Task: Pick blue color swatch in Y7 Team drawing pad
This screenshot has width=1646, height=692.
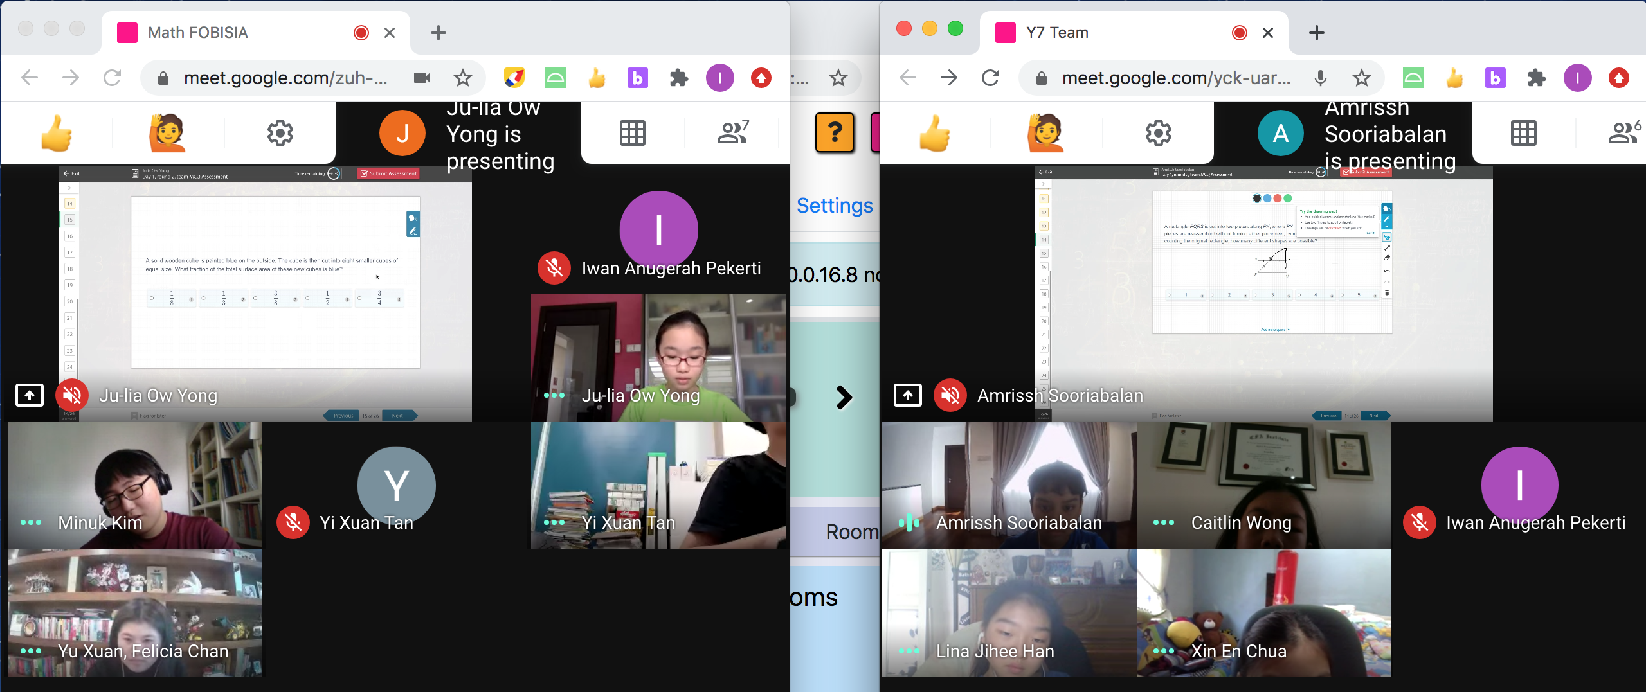Action: [1267, 199]
